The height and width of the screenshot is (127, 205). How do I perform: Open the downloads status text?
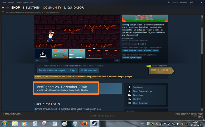(x=102, y=116)
